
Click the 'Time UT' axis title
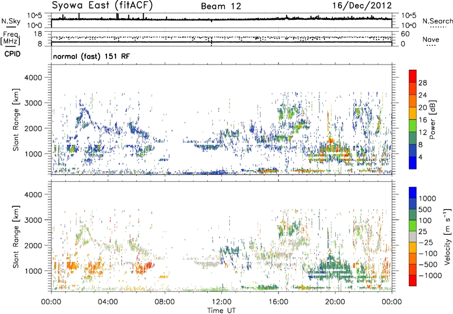221,311
